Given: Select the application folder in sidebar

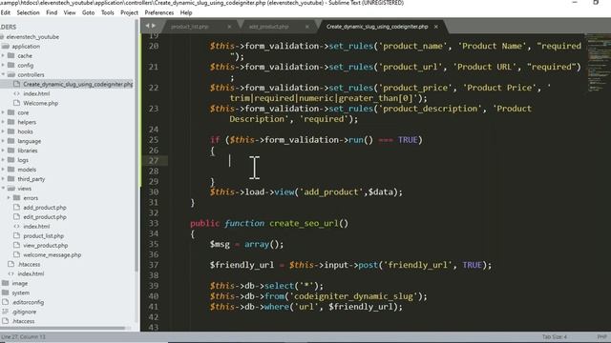Looking at the screenshot, I should coord(26,47).
